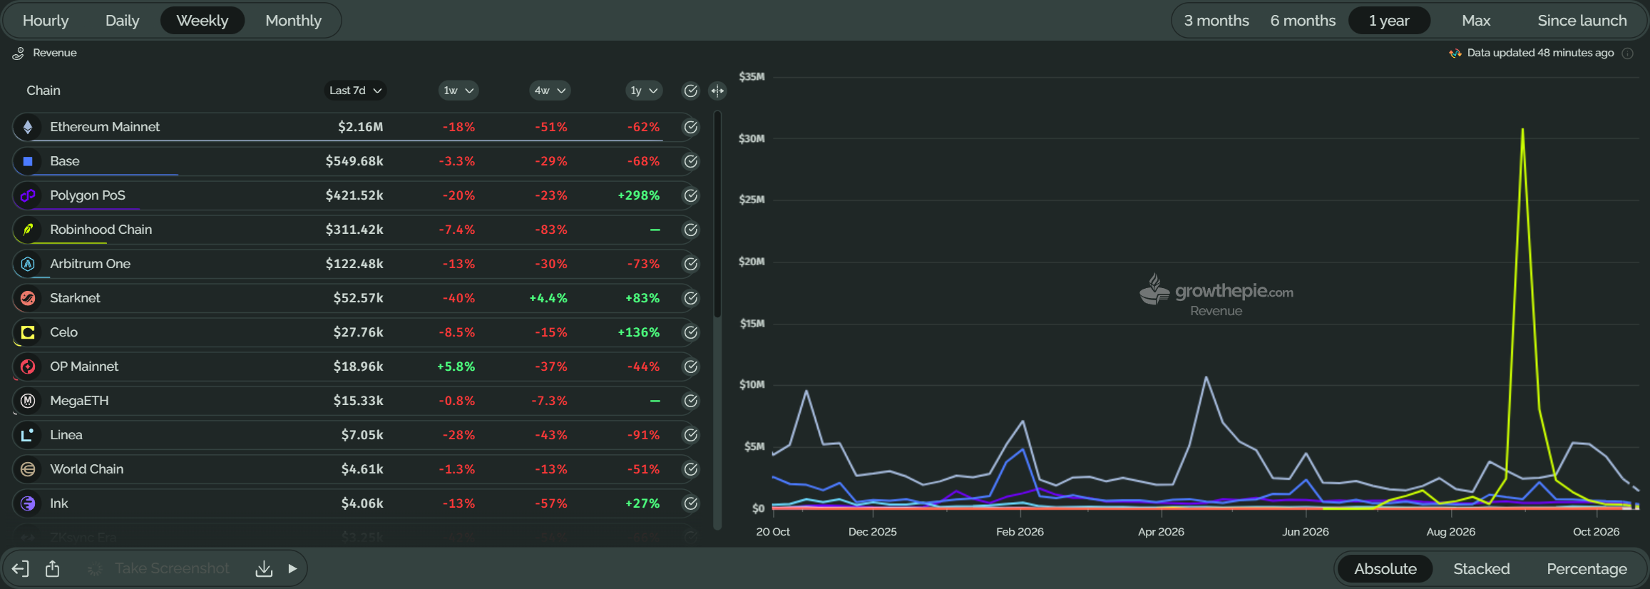Click the collapse-left arrow icon at bottom

pyautogui.click(x=21, y=568)
